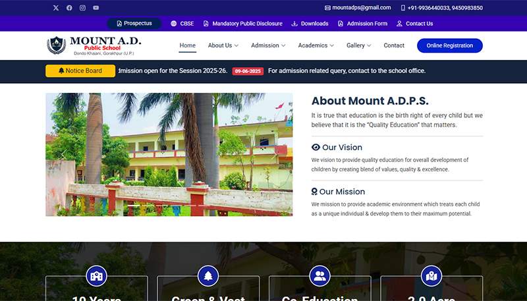Click the school building icon above 10 Years
Screen dimensions: 527x301
coord(97,276)
